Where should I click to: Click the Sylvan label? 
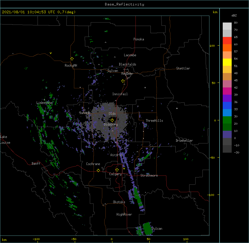point(113,71)
